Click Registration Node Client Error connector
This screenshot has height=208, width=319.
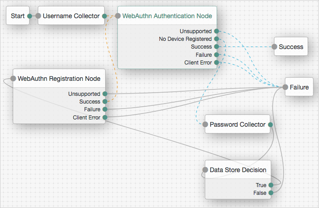coord(105,117)
